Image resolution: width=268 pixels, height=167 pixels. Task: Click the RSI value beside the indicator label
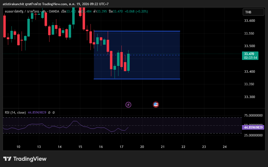tap(37, 113)
